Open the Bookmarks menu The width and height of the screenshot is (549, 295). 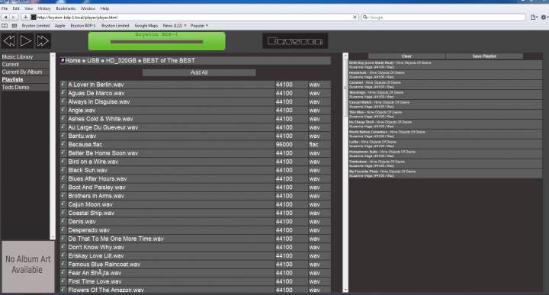pyautogui.click(x=66, y=8)
